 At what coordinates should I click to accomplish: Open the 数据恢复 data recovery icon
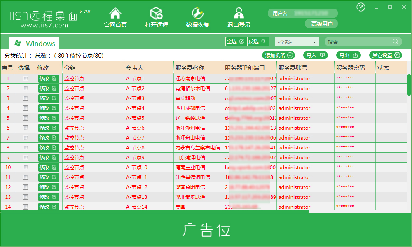point(198,14)
